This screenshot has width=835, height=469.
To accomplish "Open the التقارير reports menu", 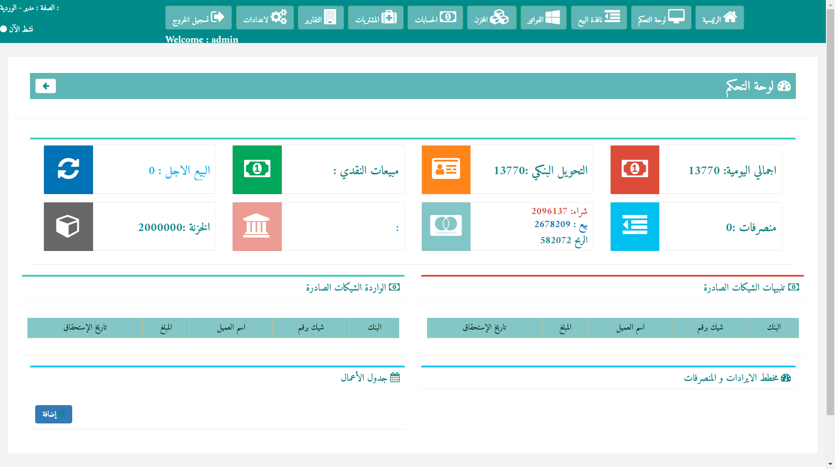I will click(321, 18).
